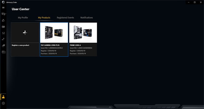The height and width of the screenshot is (109, 204).
Task: Go to the Notifications tab
Action: (87, 18)
